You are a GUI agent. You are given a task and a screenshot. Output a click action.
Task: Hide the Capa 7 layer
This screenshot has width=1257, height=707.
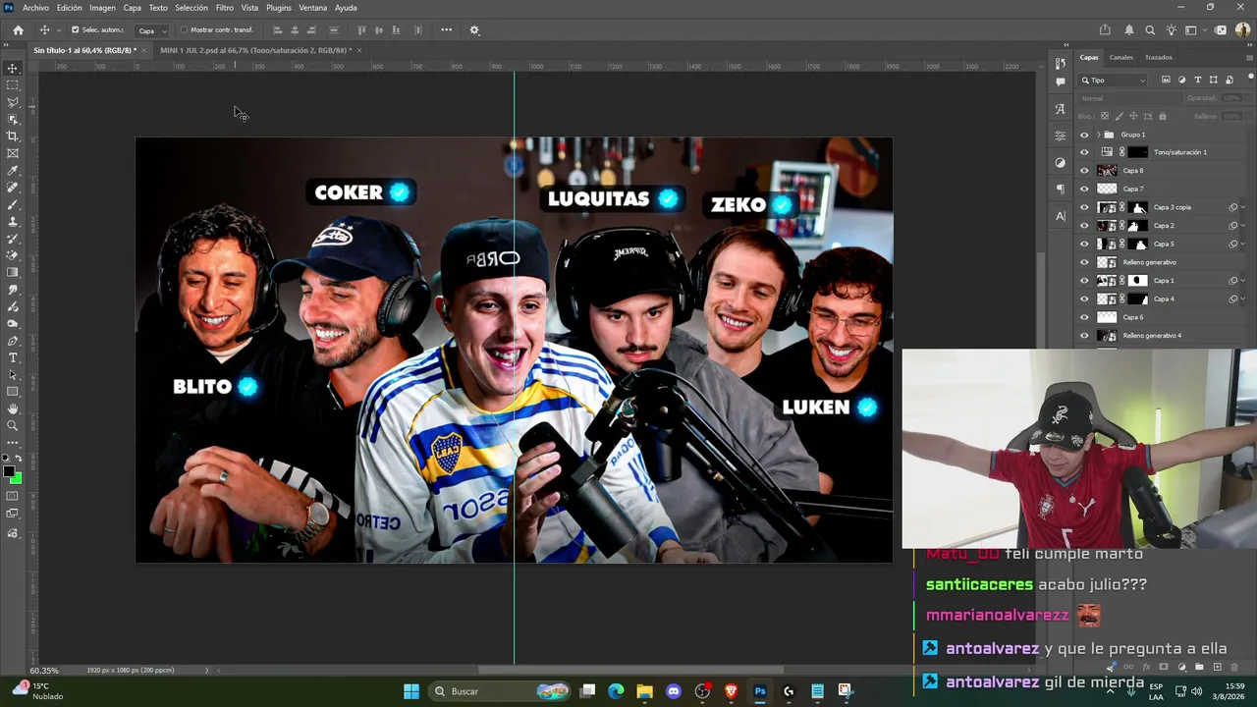[1084, 189]
